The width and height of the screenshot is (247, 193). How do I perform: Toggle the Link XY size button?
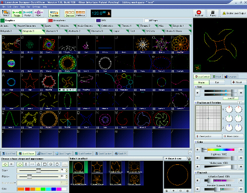pos(231,99)
